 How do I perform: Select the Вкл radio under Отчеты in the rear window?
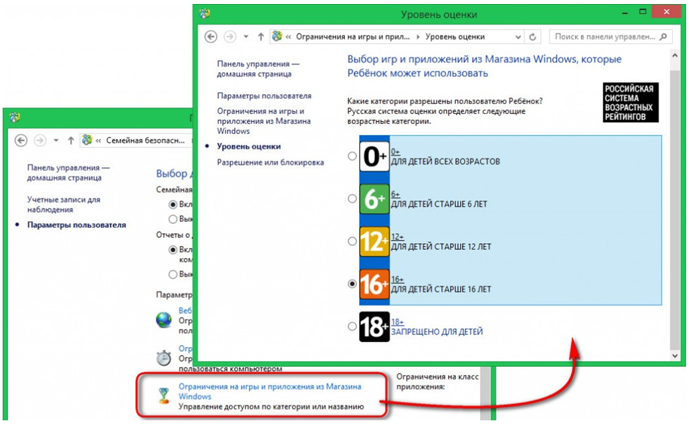tap(173, 250)
